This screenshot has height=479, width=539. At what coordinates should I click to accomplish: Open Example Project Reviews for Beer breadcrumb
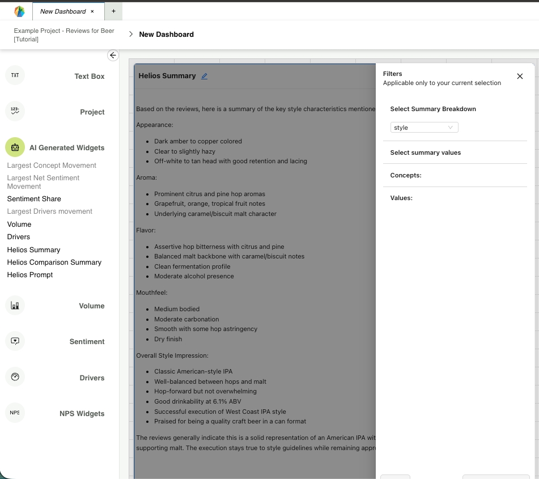tap(64, 35)
